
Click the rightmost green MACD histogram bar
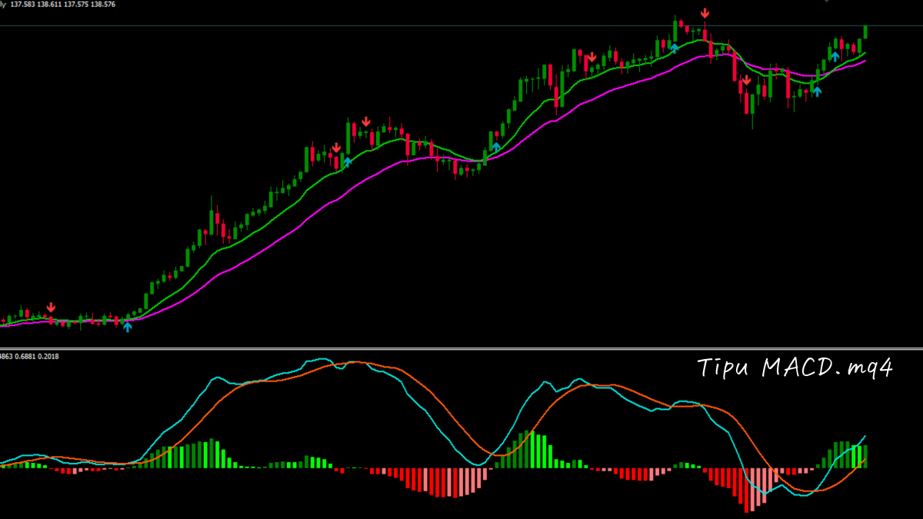click(865, 456)
